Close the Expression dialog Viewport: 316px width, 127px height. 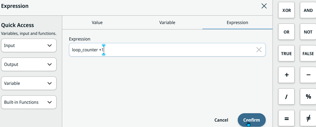264,6
